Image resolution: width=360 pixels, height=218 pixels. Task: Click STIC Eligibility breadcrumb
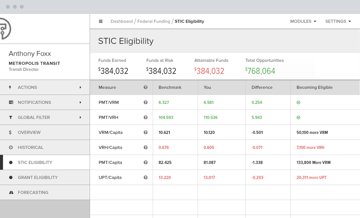189,21
